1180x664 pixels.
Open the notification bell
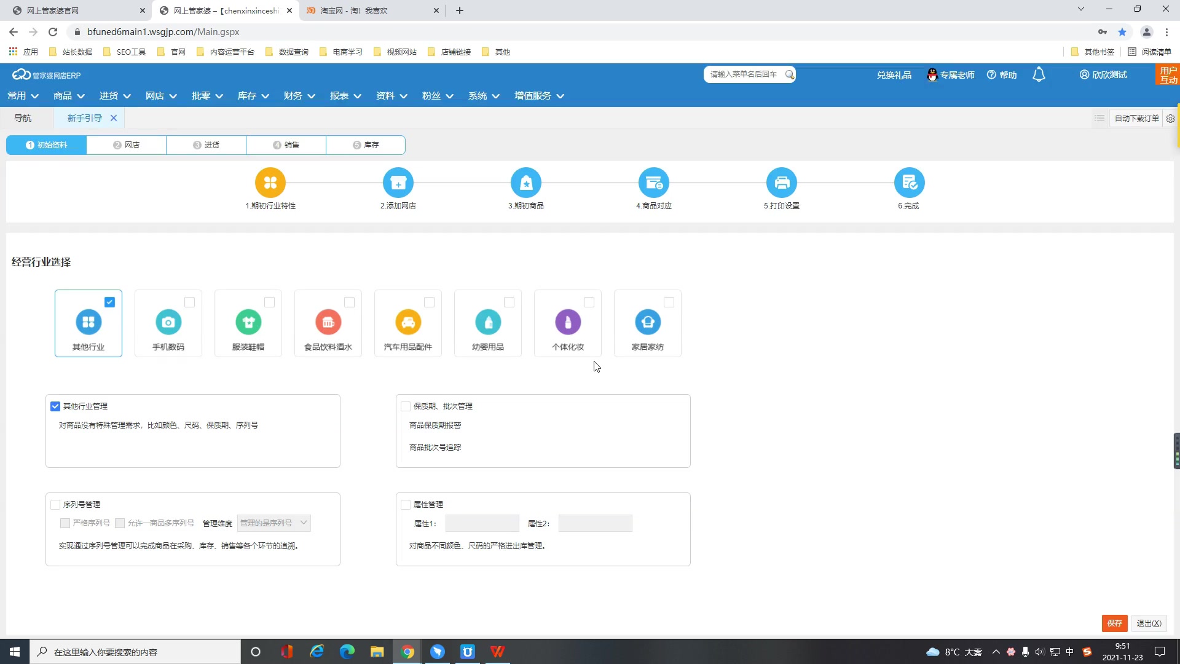[1039, 75]
